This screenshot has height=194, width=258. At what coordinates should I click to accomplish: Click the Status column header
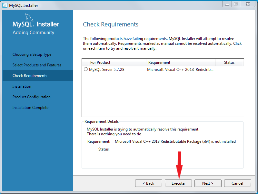(229, 63)
